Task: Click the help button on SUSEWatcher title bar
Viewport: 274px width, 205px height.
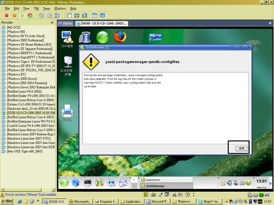Action: (x=232, y=47)
